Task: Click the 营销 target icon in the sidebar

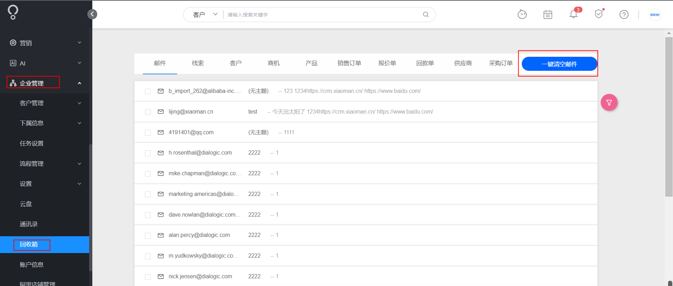Action: pyautogui.click(x=13, y=43)
